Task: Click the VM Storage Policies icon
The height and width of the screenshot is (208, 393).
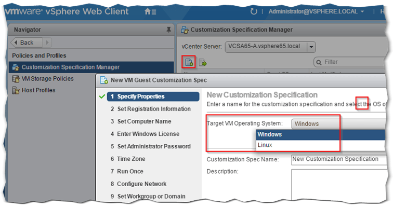Action: point(16,79)
